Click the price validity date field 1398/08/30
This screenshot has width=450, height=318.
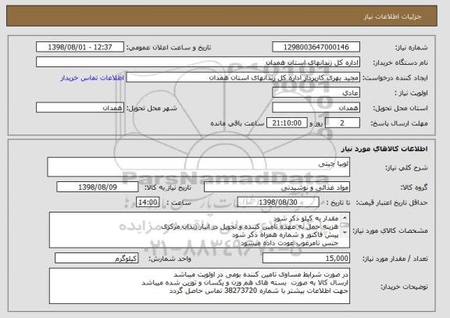pos(278,202)
